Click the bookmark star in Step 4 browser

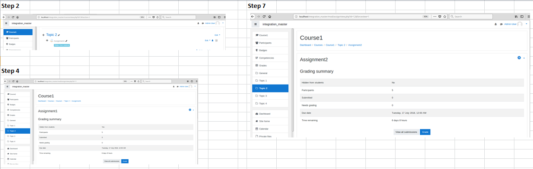coord(139,81)
